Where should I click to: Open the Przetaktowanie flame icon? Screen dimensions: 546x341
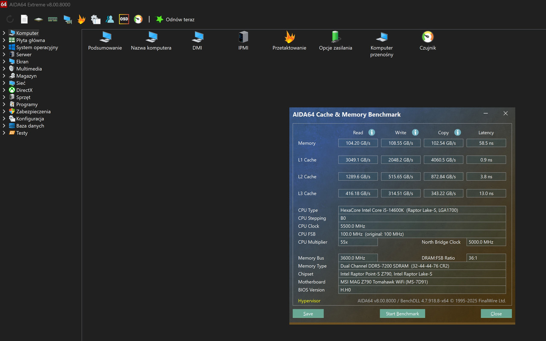tap(289, 41)
